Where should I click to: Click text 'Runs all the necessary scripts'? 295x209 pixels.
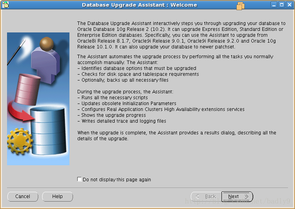coord(115,98)
